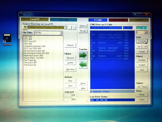Viewport: 162px width, 122px height.
Task: Click the left green transfer arrow
Action: pyautogui.click(x=83, y=65)
